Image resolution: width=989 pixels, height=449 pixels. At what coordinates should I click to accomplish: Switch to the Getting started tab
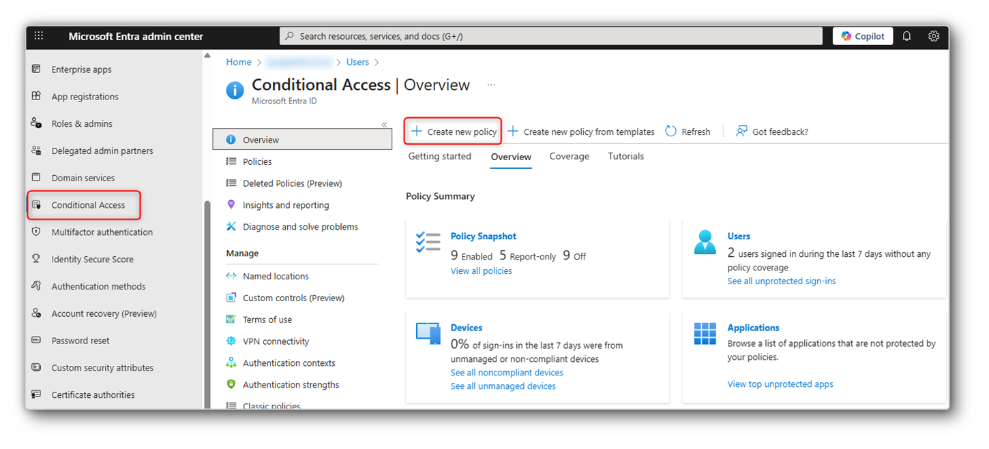click(439, 157)
